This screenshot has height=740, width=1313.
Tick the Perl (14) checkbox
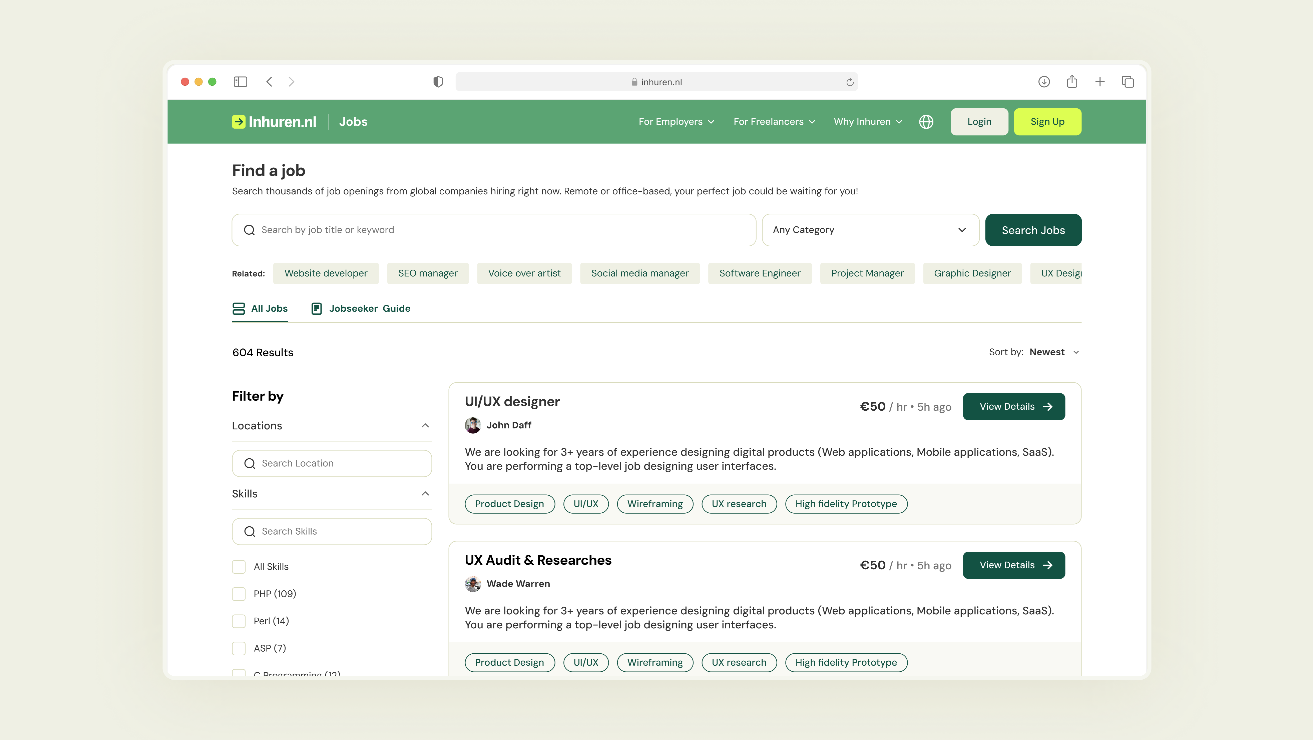(239, 621)
